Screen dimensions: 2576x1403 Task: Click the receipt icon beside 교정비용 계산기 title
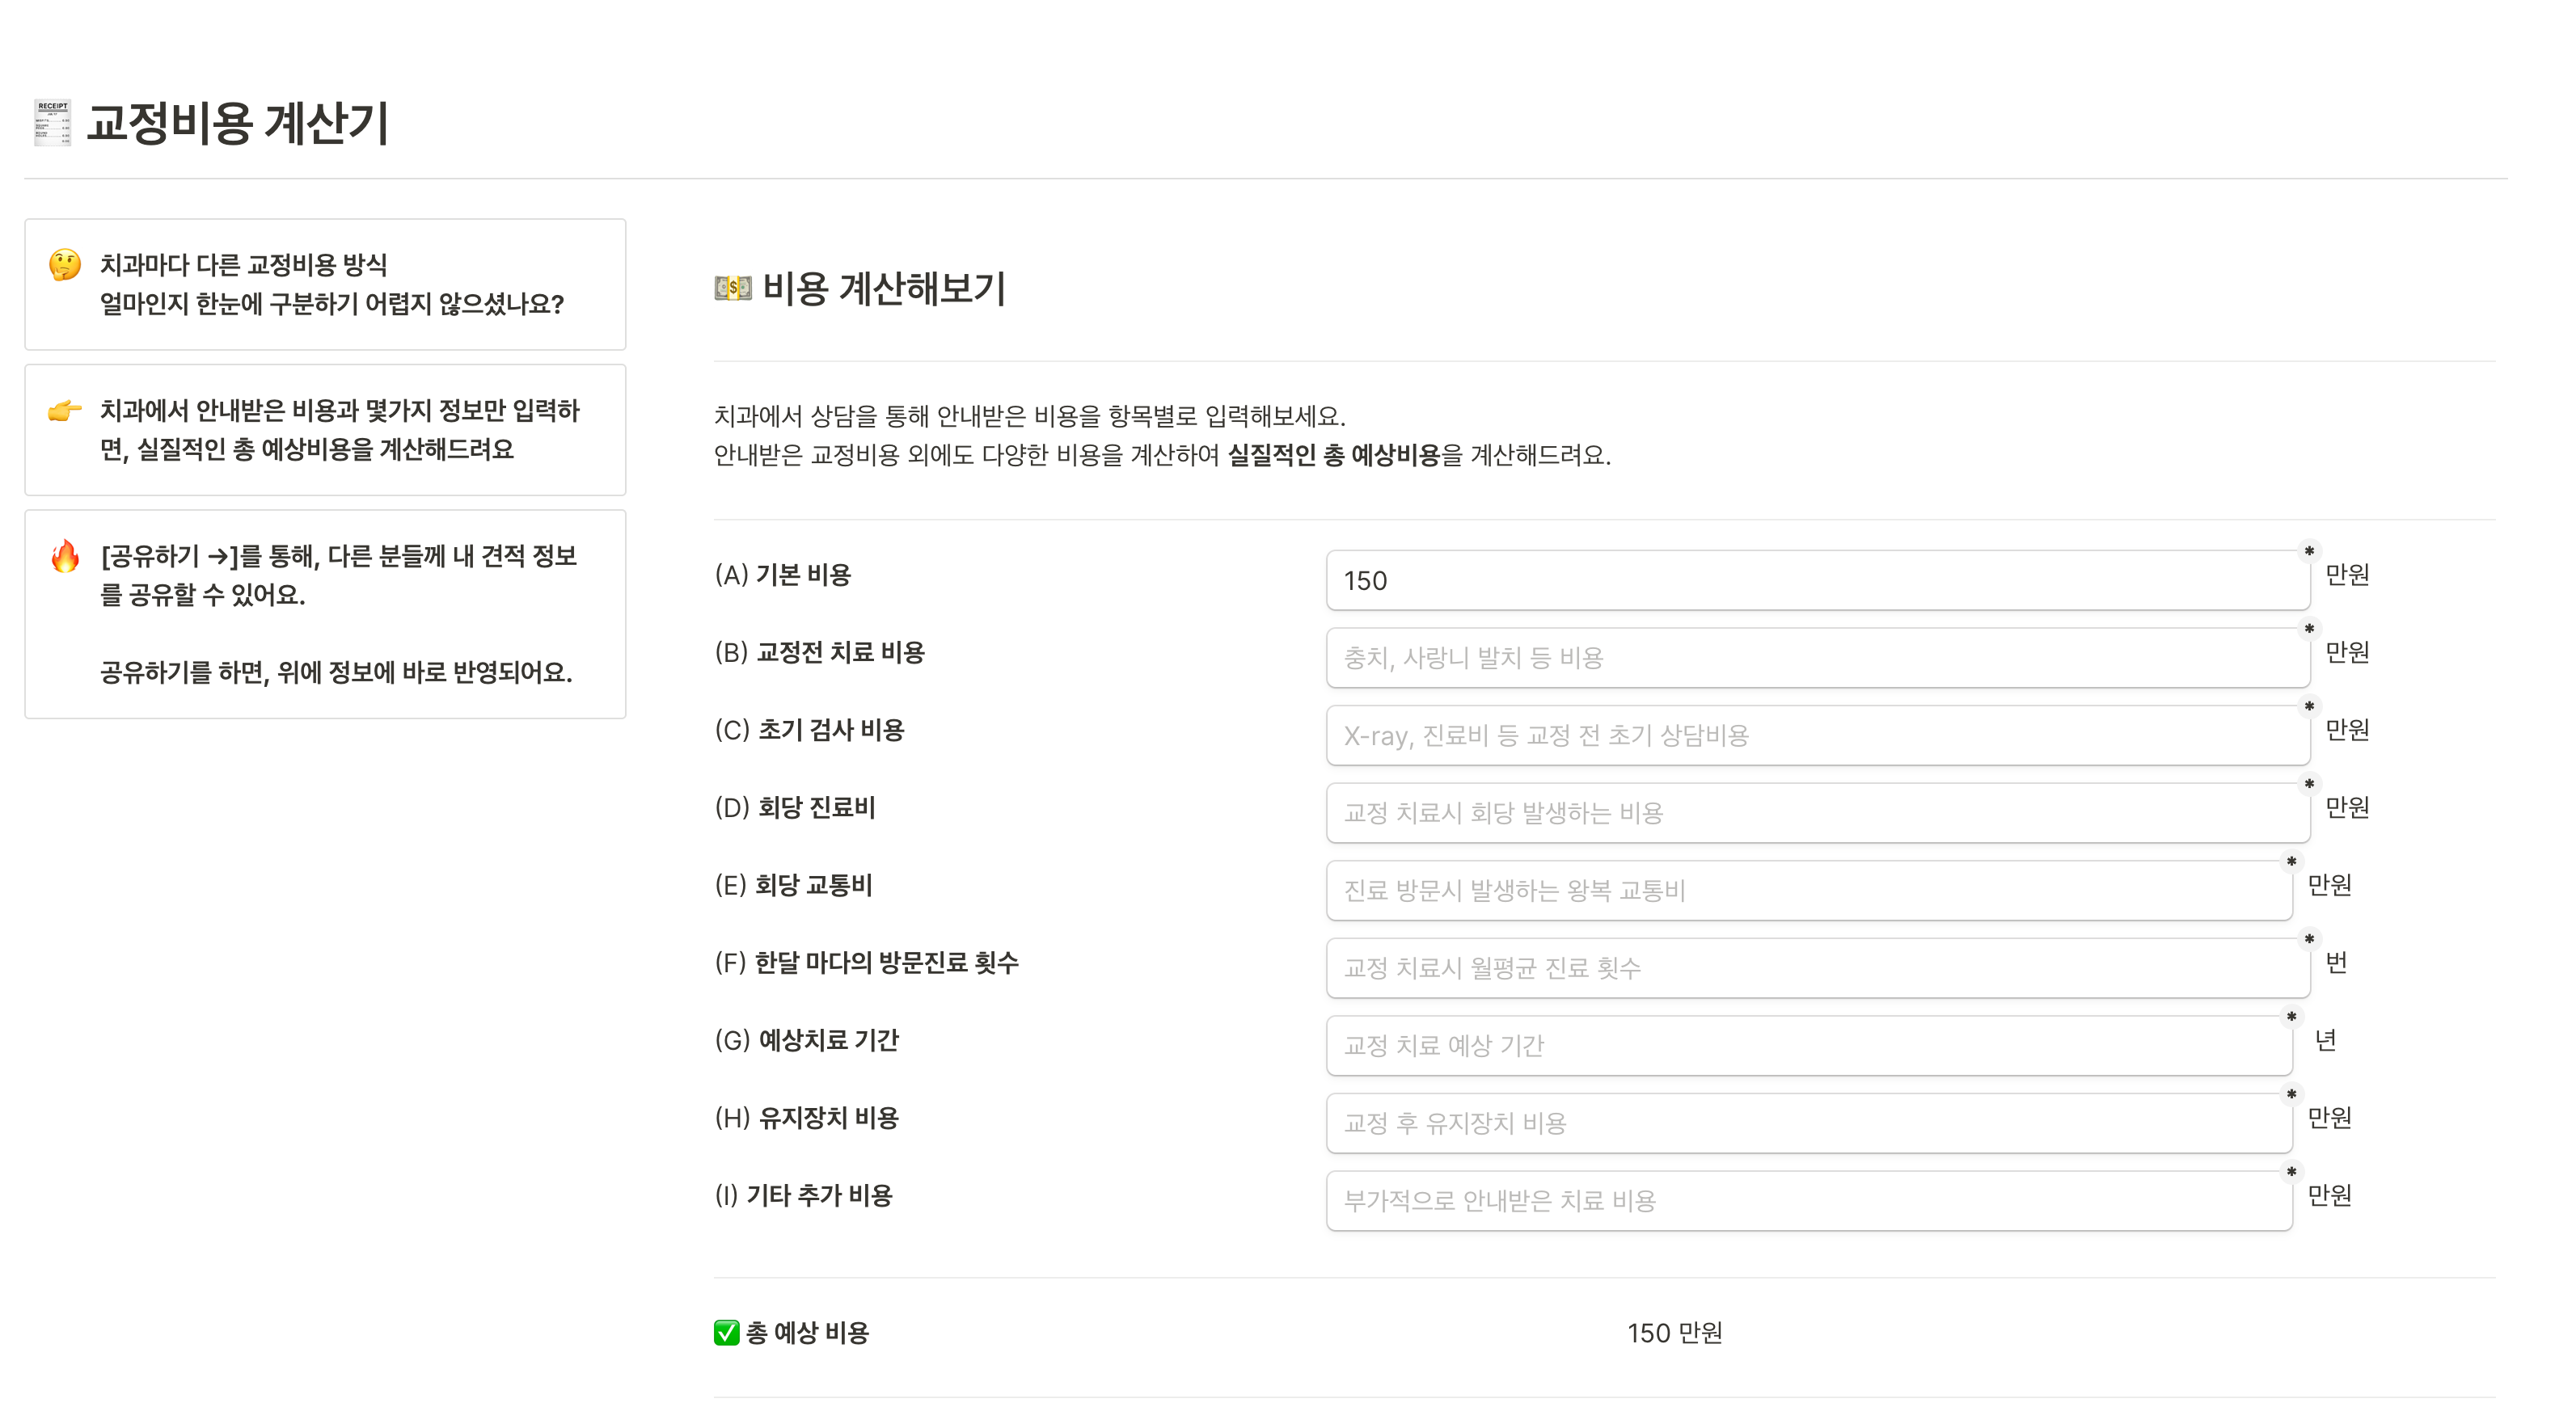coord(52,123)
